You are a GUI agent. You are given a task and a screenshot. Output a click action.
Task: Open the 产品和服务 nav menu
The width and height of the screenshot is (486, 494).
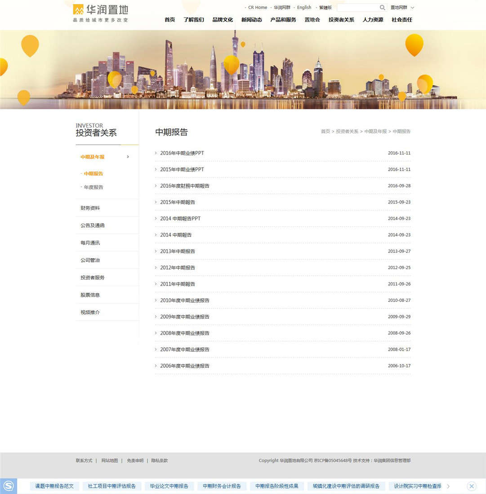coord(283,19)
